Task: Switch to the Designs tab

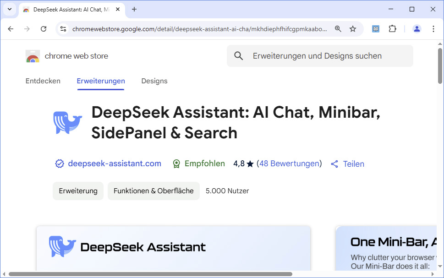Action: coord(154,81)
